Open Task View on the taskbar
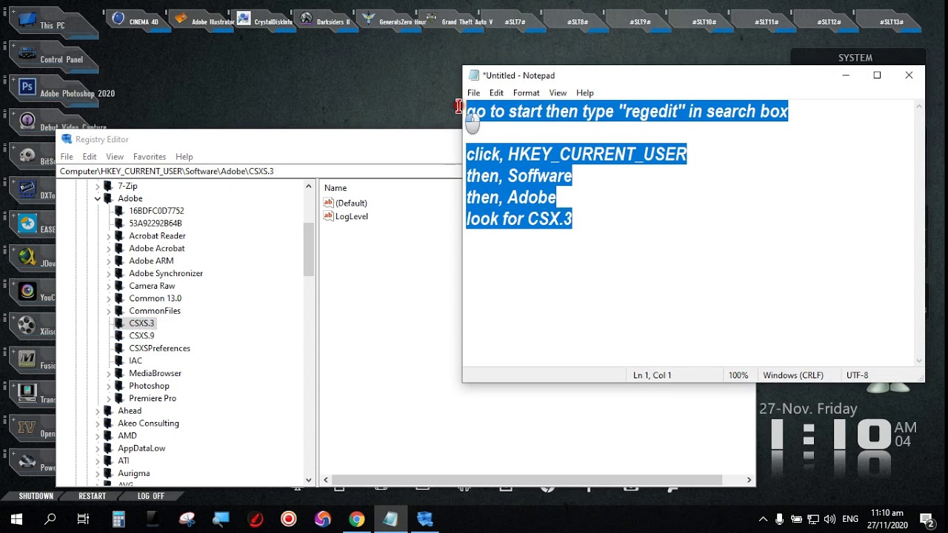The image size is (948, 533). (84, 519)
